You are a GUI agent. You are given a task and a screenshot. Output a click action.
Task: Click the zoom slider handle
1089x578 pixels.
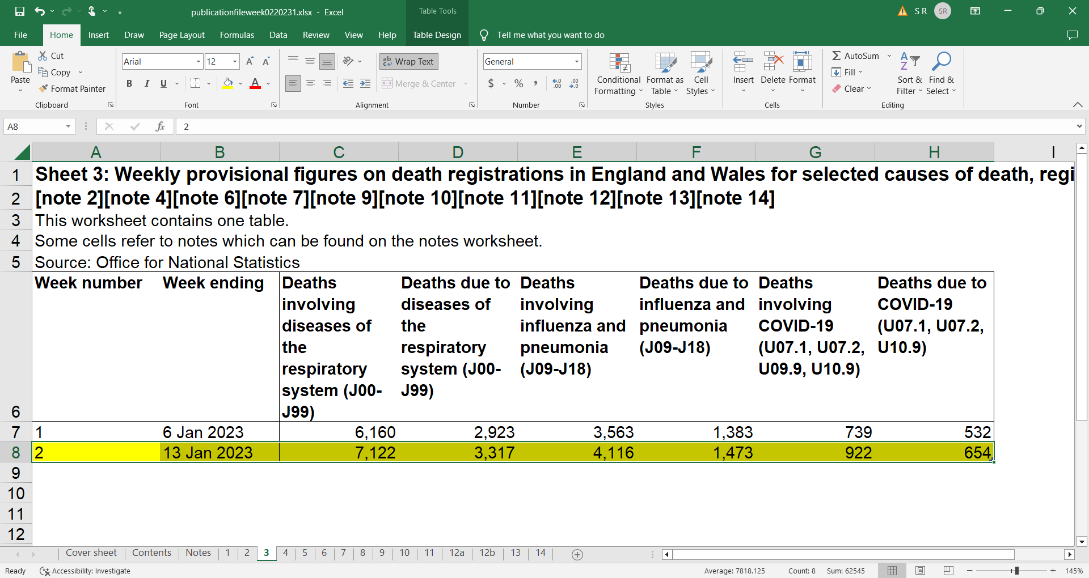point(1016,571)
